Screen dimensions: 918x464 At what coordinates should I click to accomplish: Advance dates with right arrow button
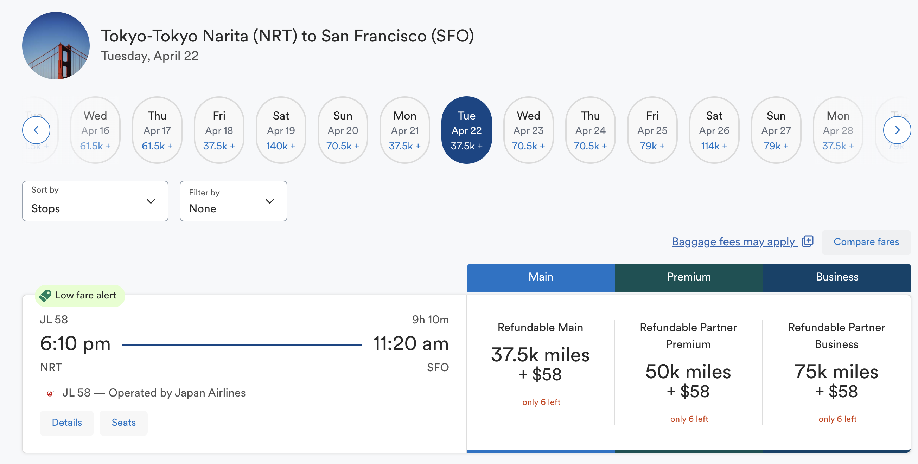coord(897,130)
